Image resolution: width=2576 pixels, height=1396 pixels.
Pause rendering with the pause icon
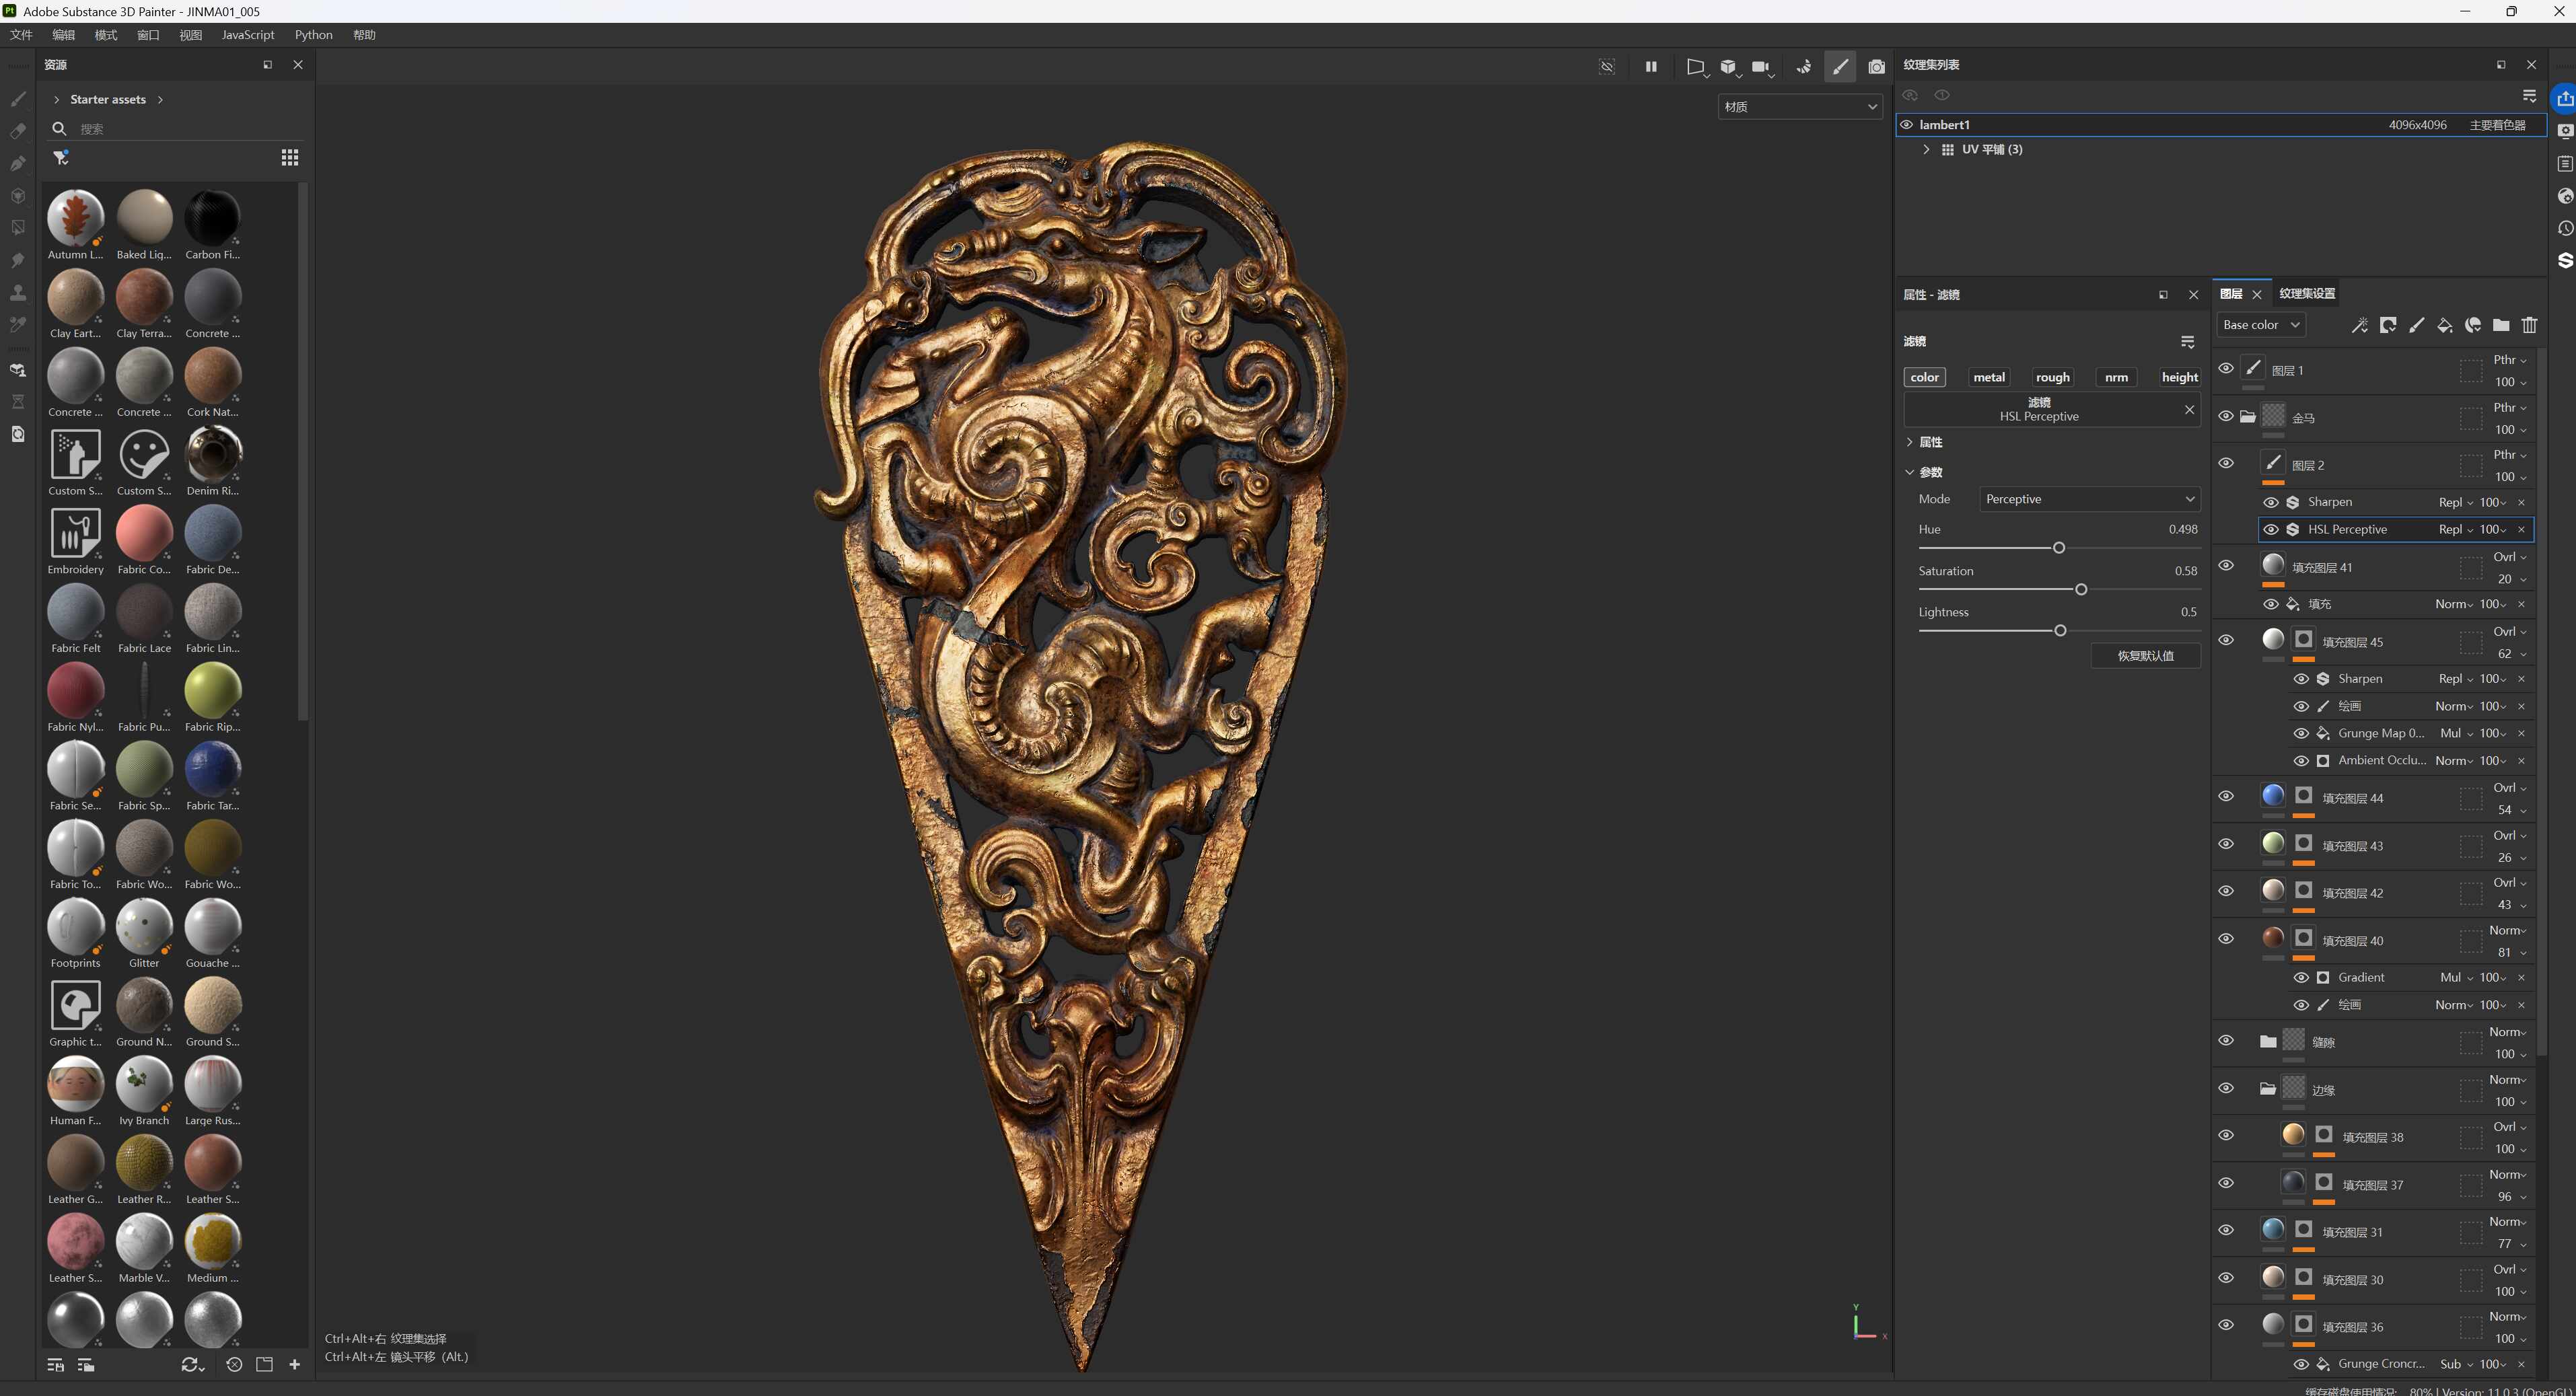tap(1651, 67)
